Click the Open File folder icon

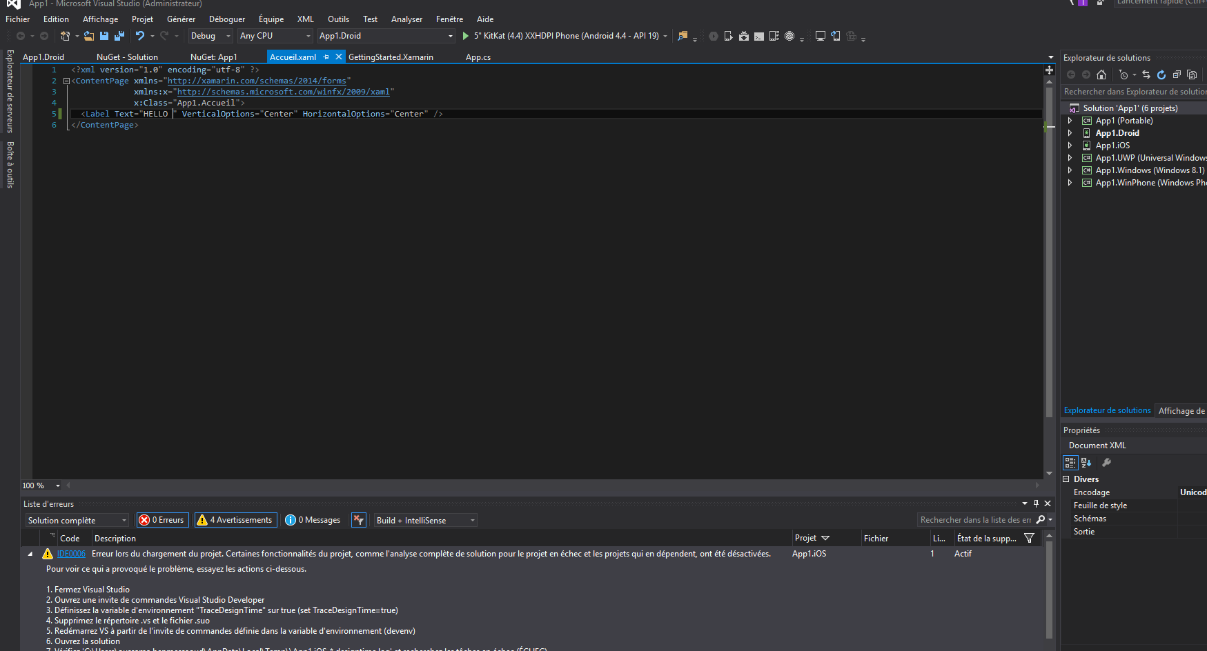89,36
